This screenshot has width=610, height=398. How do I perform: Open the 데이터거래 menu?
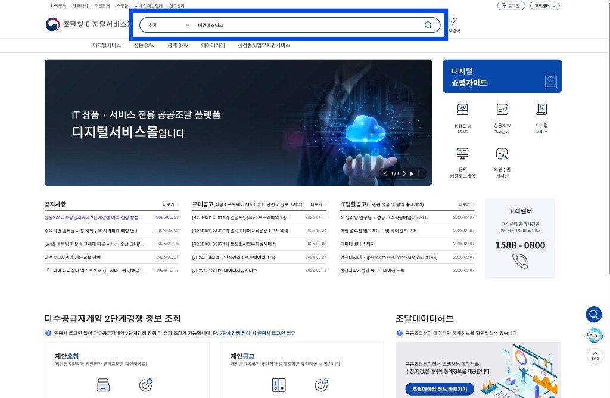point(213,45)
